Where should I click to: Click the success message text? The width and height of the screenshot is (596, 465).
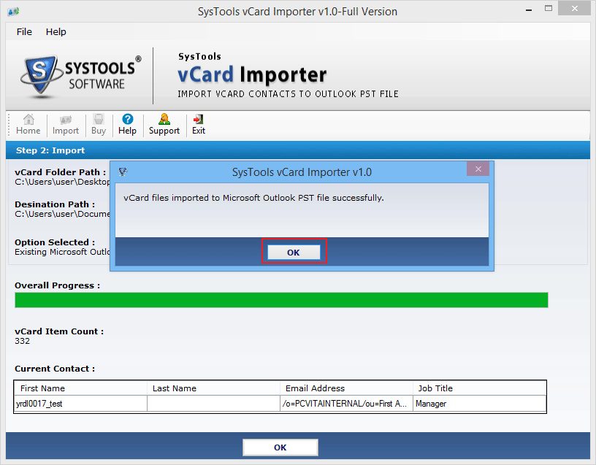253,198
